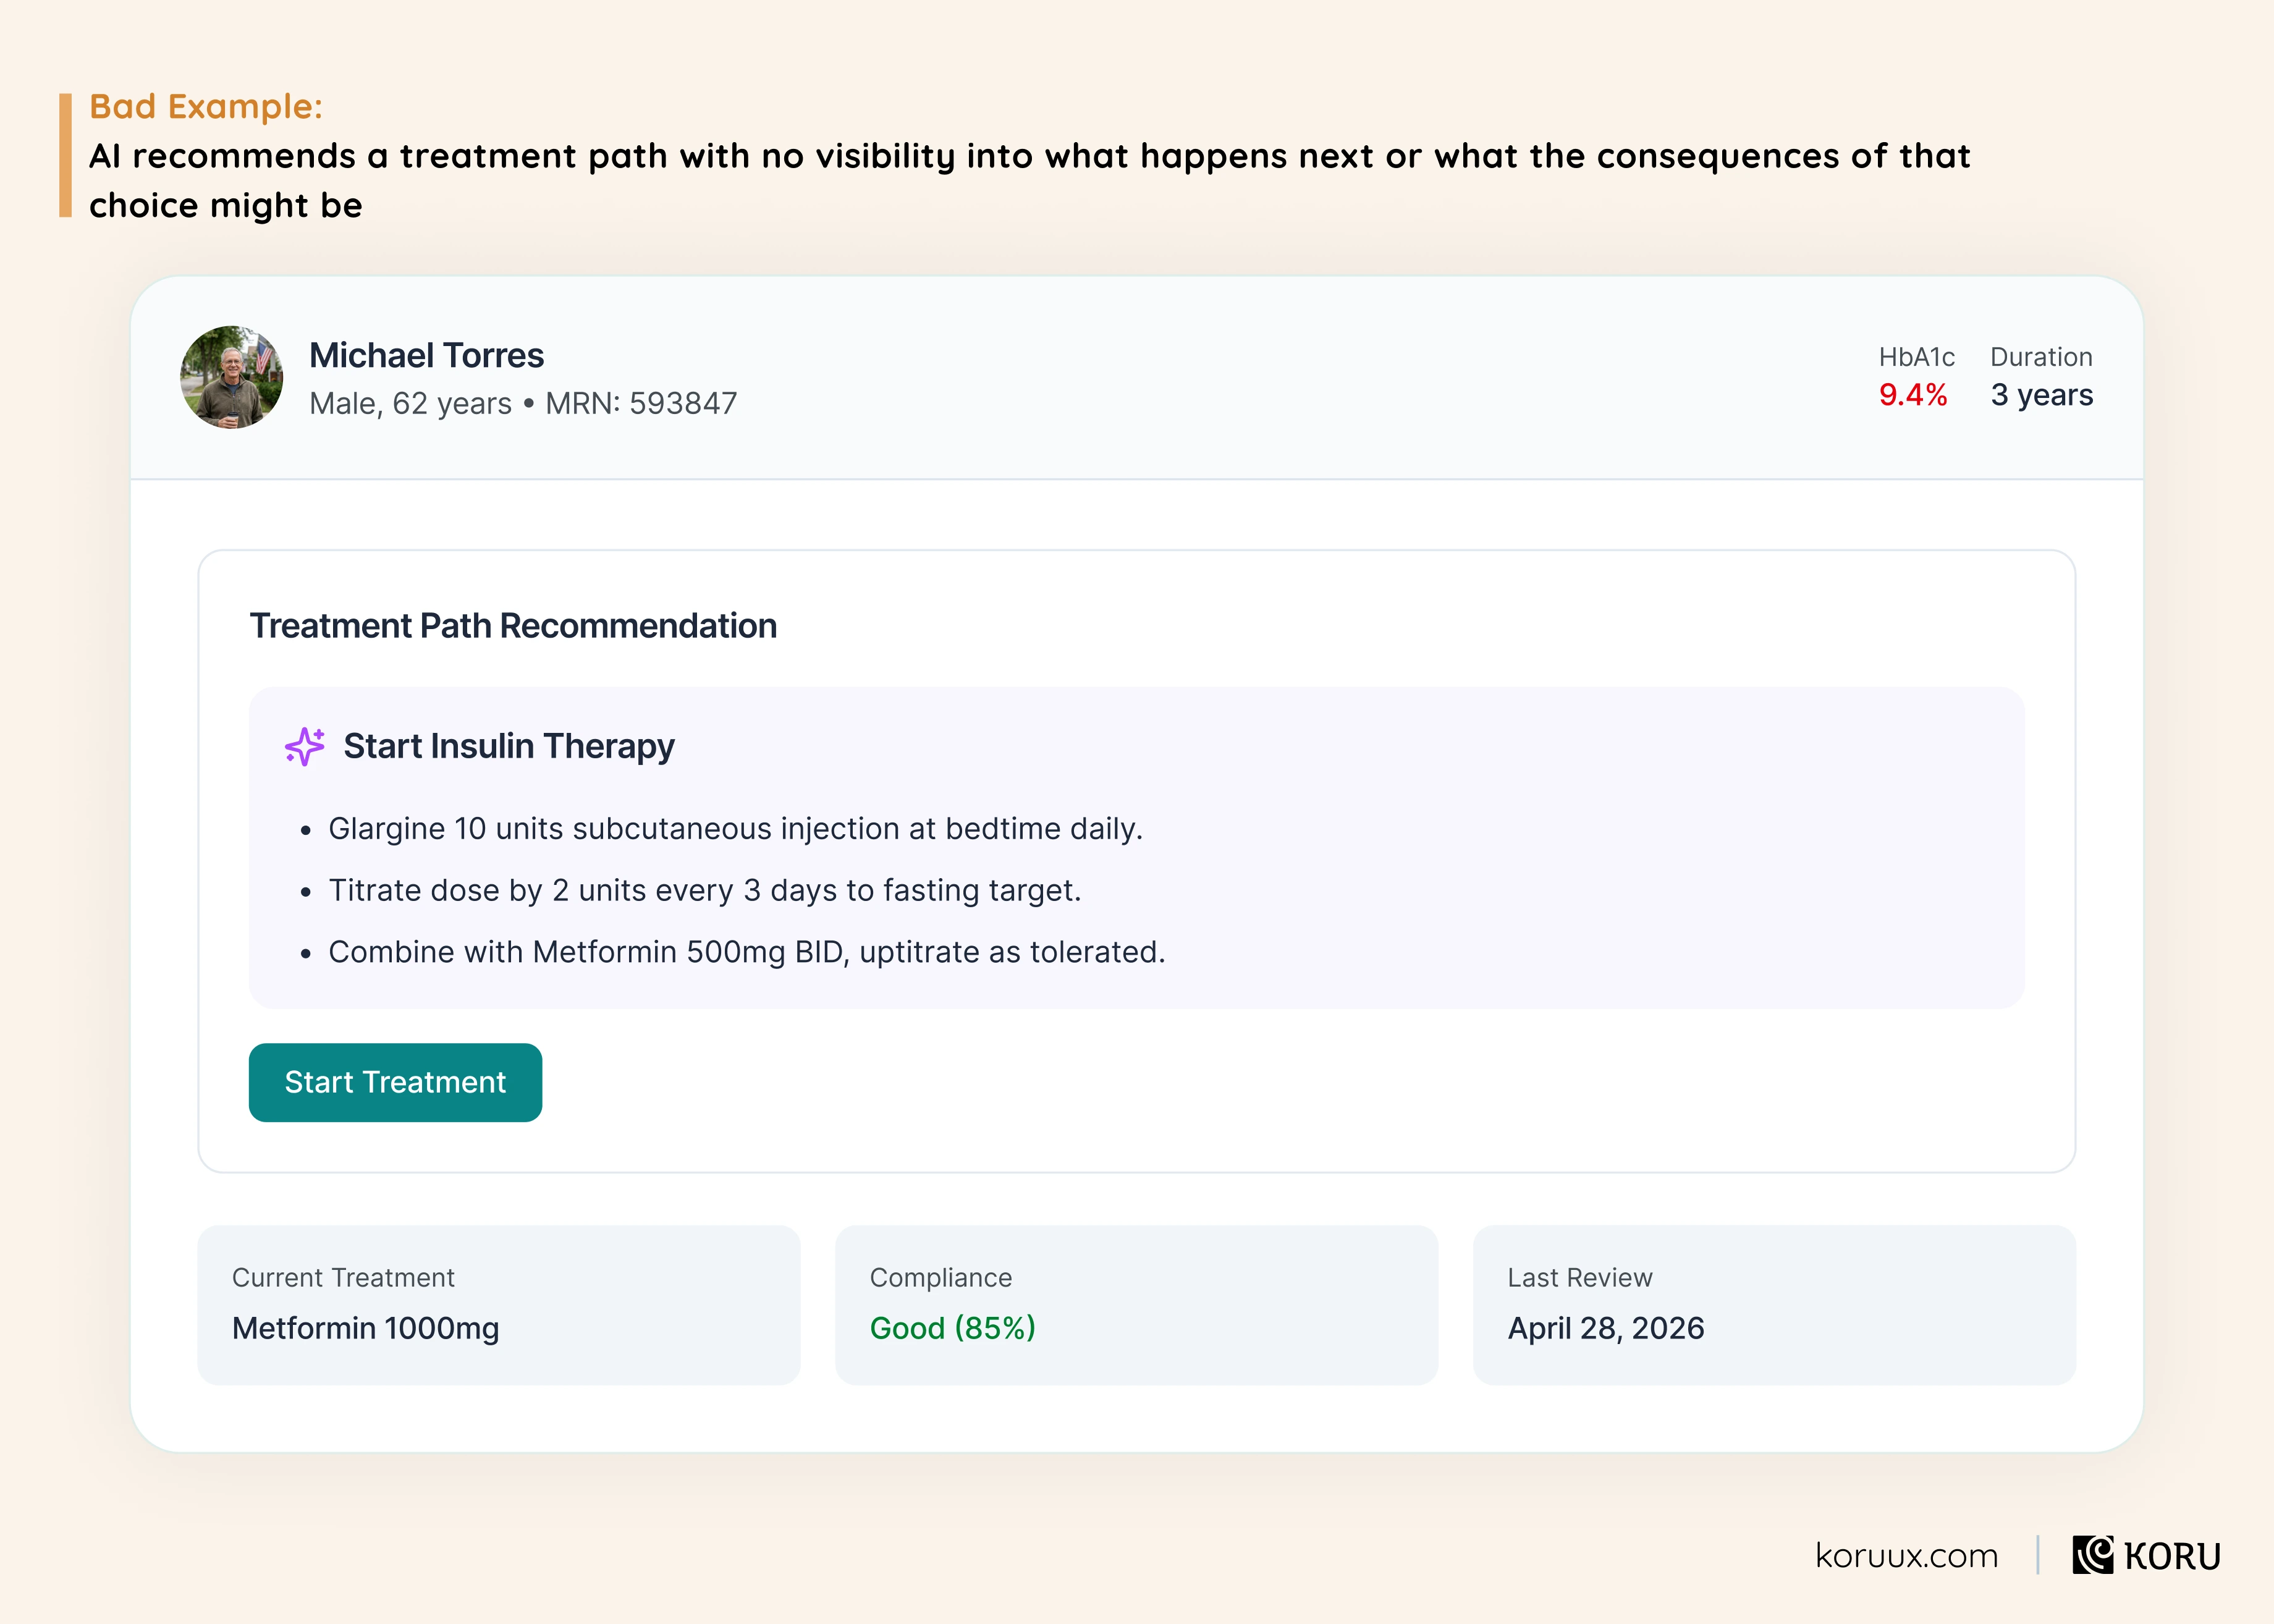
Task: Click the purple AI sparkle icon
Action: tap(305, 746)
